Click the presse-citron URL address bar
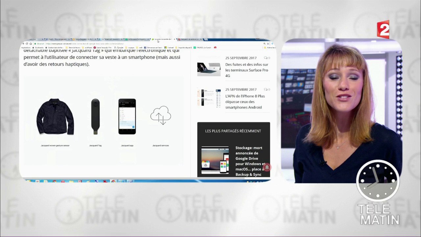 pyautogui.click(x=148, y=43)
